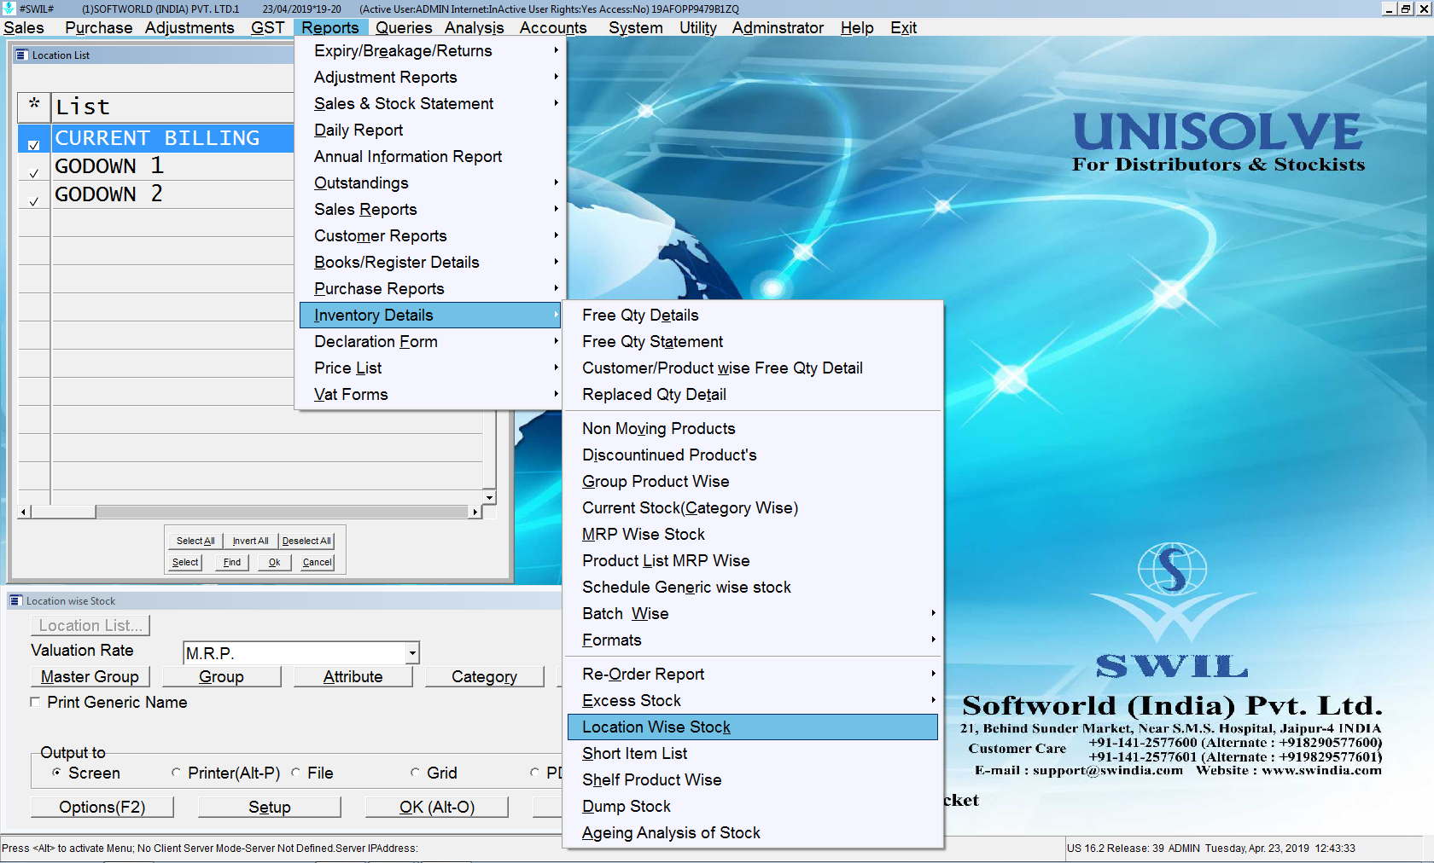Select the CURRENT BILLING row text

(157, 137)
